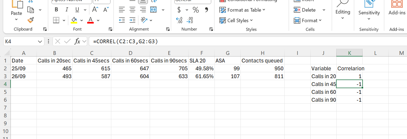Apply comma style

tap(206, 10)
